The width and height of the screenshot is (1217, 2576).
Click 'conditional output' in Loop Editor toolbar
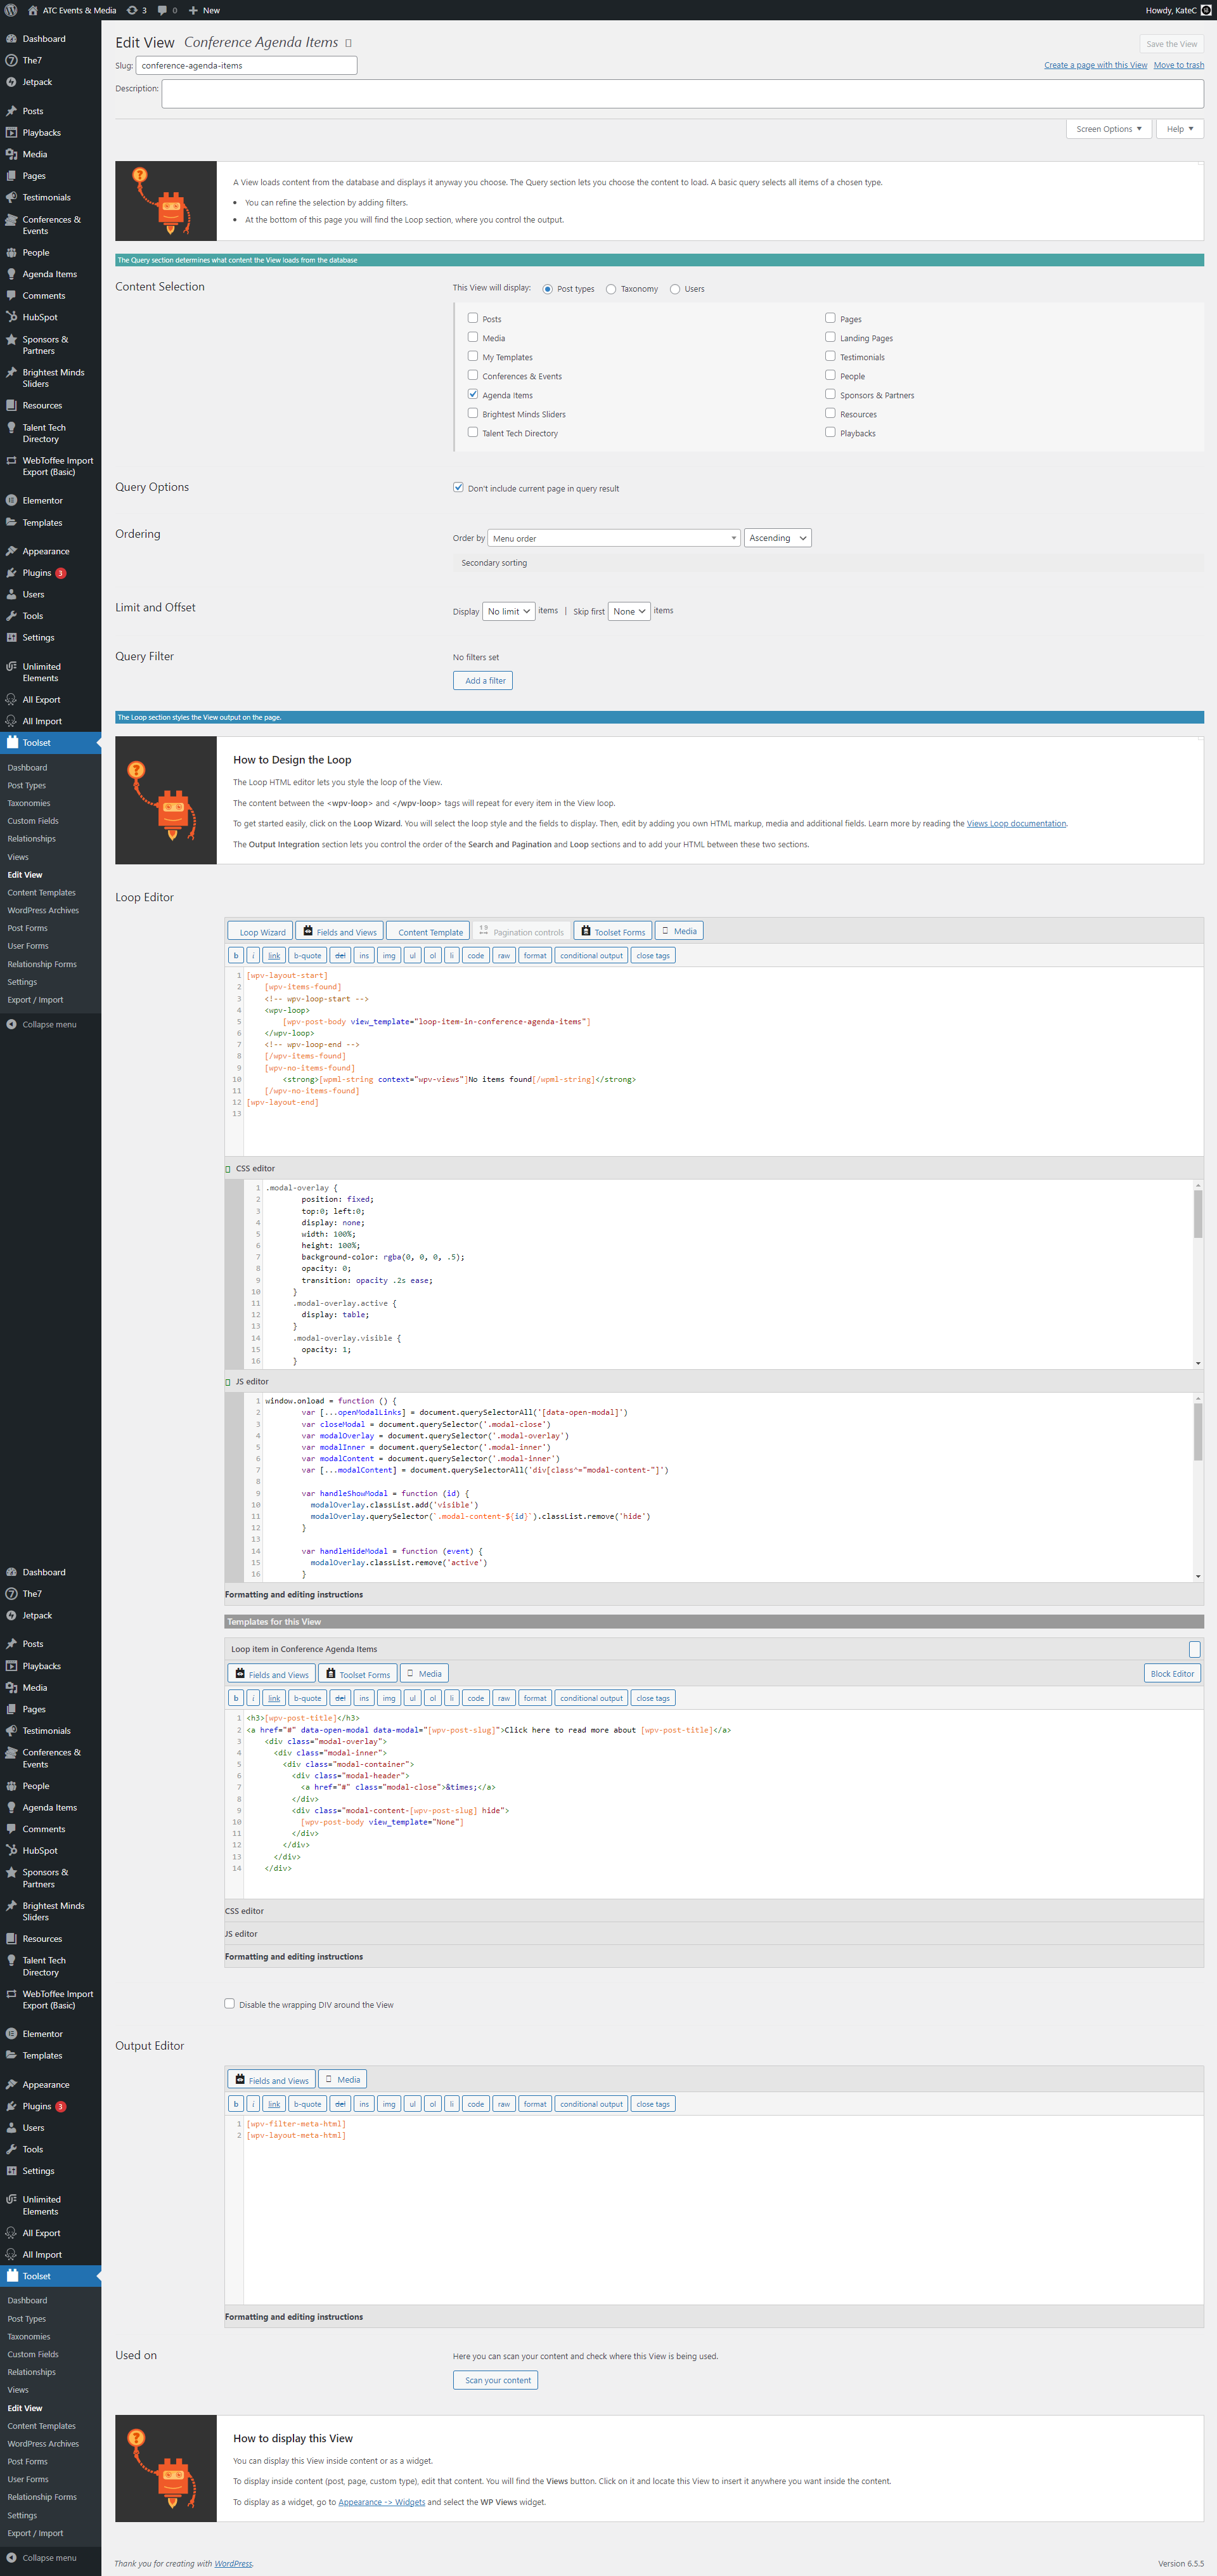pos(591,955)
